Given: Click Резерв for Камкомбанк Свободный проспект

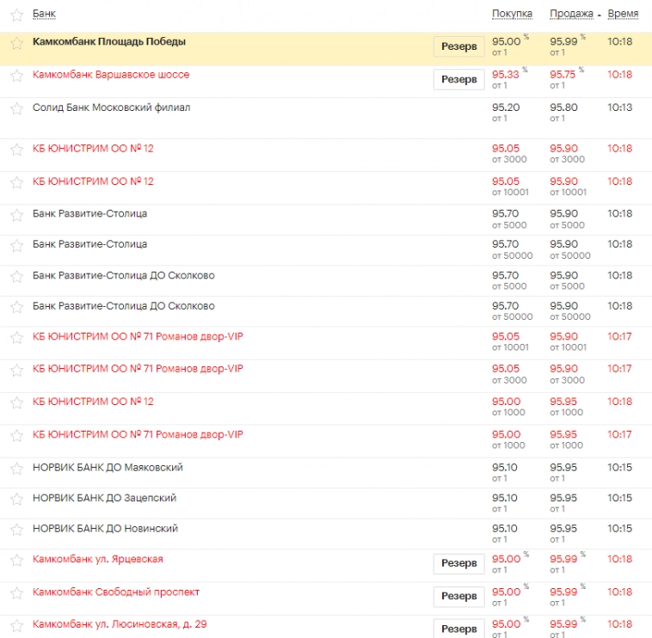Looking at the screenshot, I should click(x=459, y=597).
